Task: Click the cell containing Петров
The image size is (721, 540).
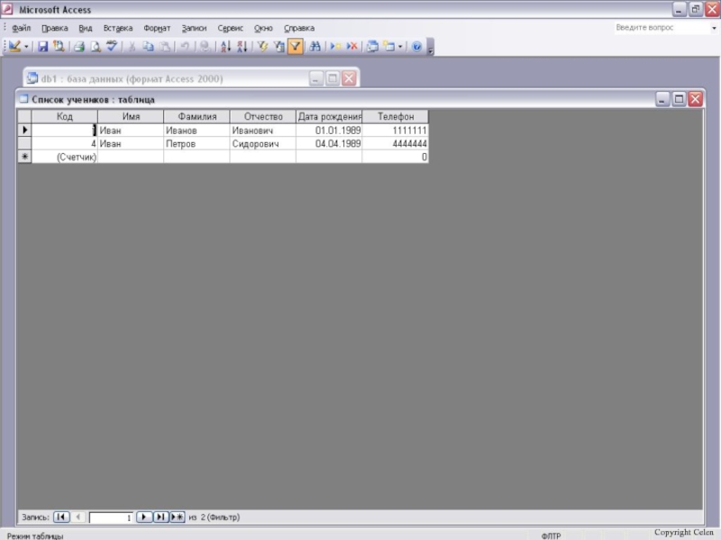Action: (196, 144)
